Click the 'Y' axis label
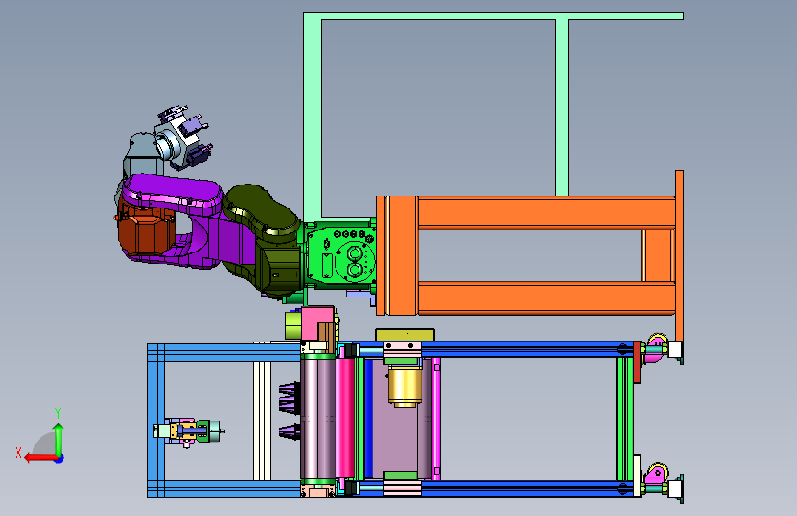The width and height of the screenshot is (797, 516). pos(57,413)
